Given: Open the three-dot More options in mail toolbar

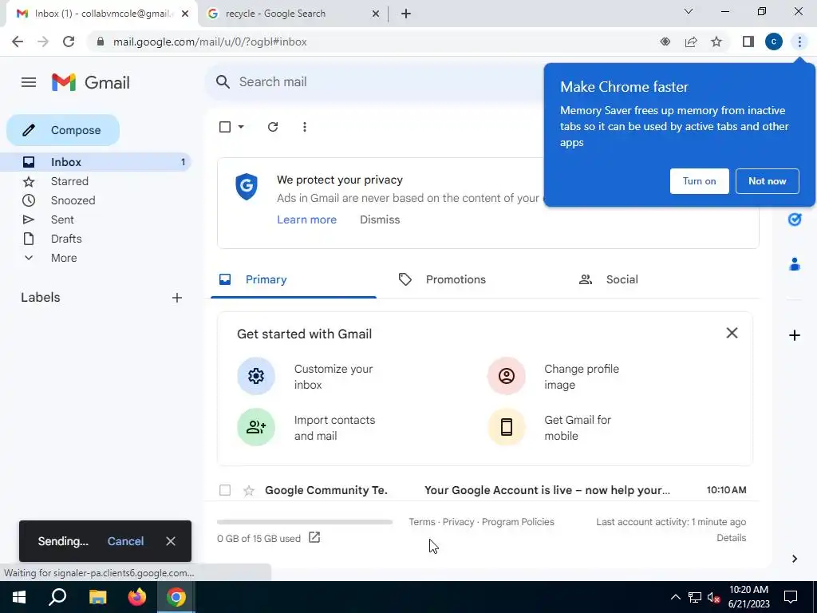Looking at the screenshot, I should (304, 127).
